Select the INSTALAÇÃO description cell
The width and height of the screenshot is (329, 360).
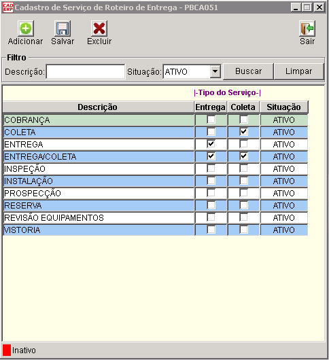point(99,181)
